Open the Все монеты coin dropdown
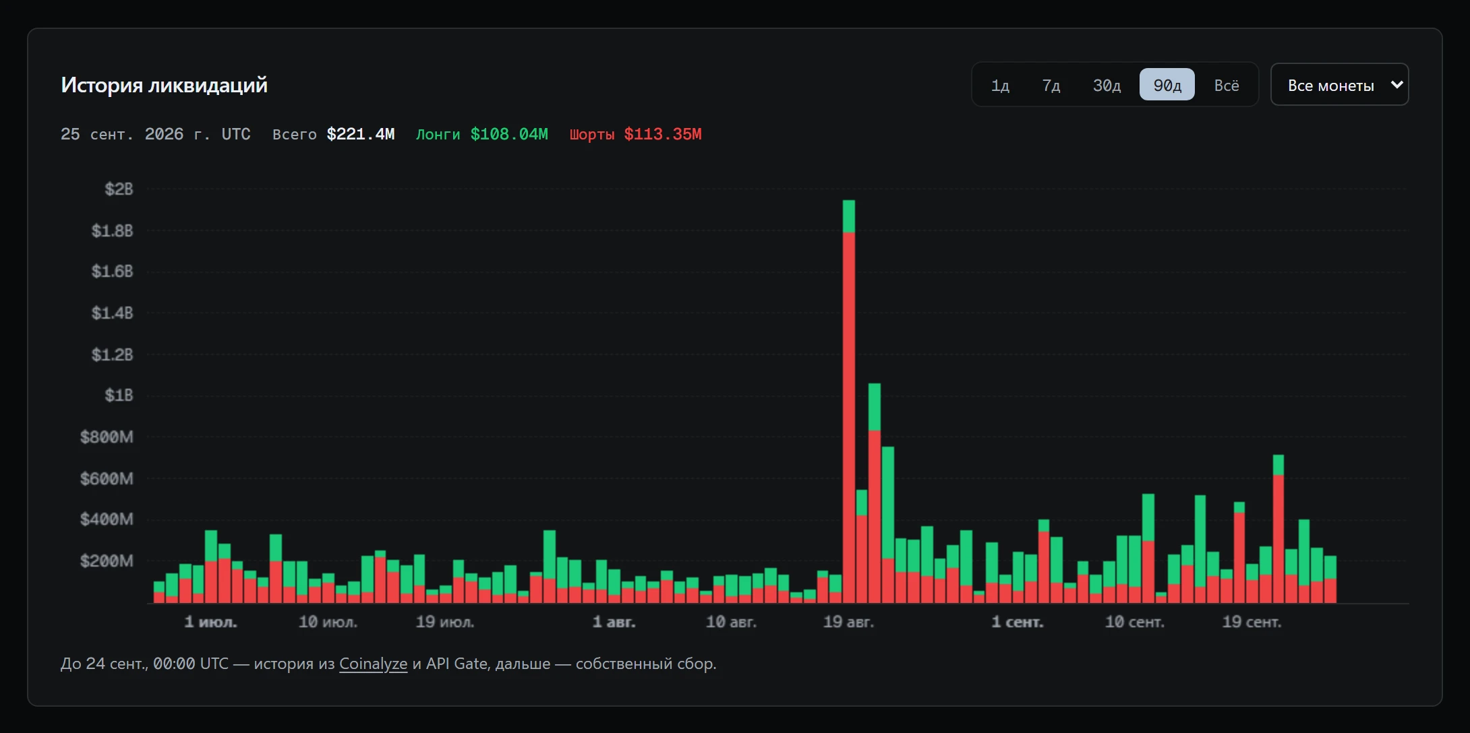Viewport: 1470px width, 733px height. (1340, 84)
